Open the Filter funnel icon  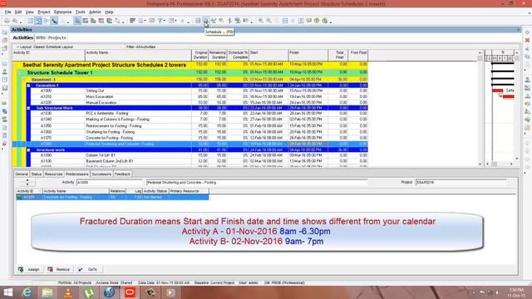160,21
